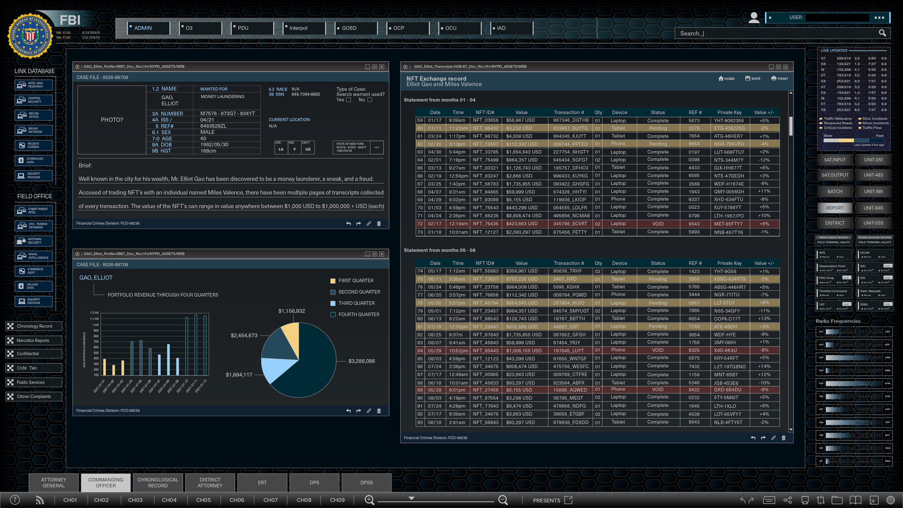Click Save in NFT Exchange record header

click(x=753, y=78)
